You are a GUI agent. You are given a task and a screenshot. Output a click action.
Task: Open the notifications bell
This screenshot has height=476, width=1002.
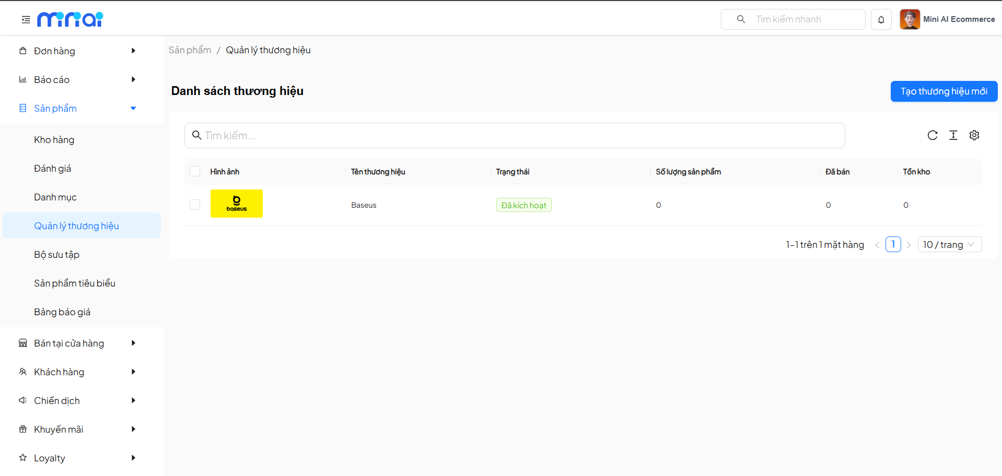point(881,20)
